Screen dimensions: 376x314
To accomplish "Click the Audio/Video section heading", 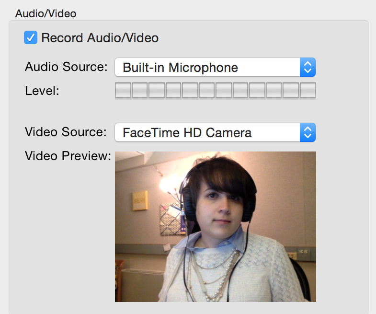I will coord(46,13).
